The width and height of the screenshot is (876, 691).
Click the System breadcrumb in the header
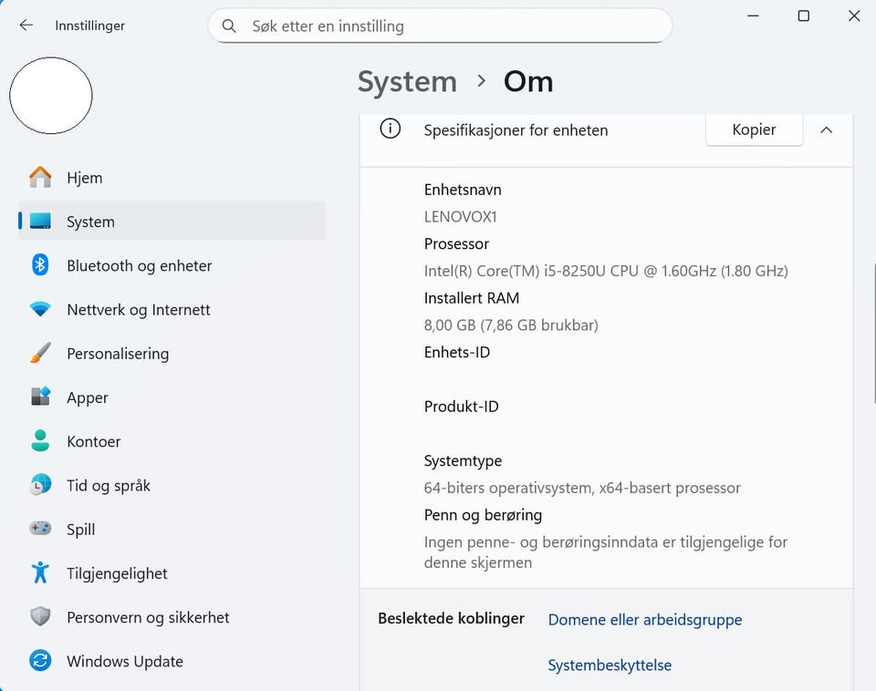point(407,82)
